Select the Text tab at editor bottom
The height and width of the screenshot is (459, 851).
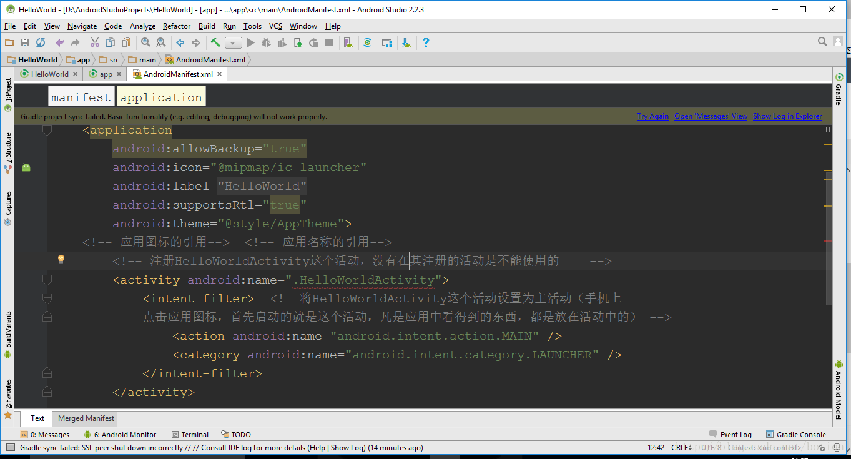coord(37,418)
